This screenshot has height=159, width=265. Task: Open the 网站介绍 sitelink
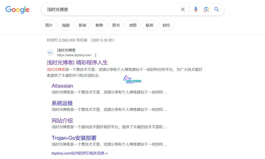(x=62, y=120)
